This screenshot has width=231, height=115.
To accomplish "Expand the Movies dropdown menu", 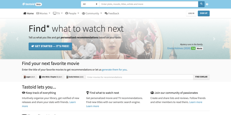I will [43, 13].
